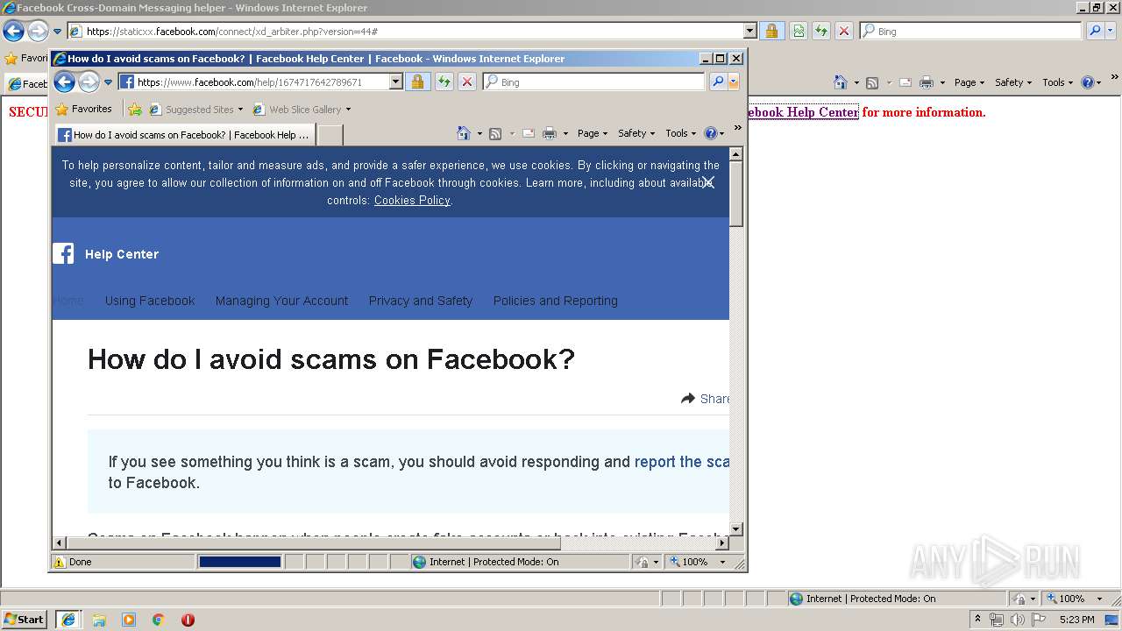
Task: Open Page menu in background window
Action: tap(969, 82)
